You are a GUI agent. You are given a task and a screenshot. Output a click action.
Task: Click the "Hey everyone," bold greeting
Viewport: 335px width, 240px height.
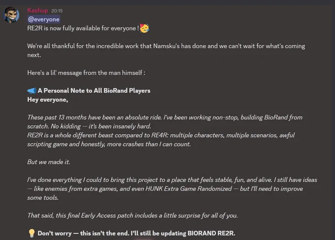(x=48, y=100)
